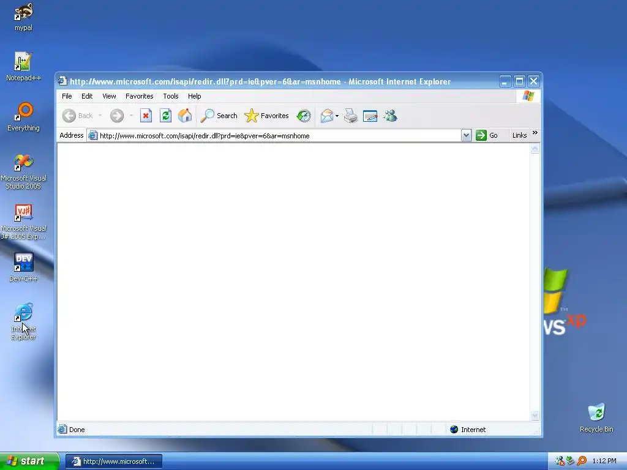Click the Forward arrow button
627x470 pixels.
117,116
